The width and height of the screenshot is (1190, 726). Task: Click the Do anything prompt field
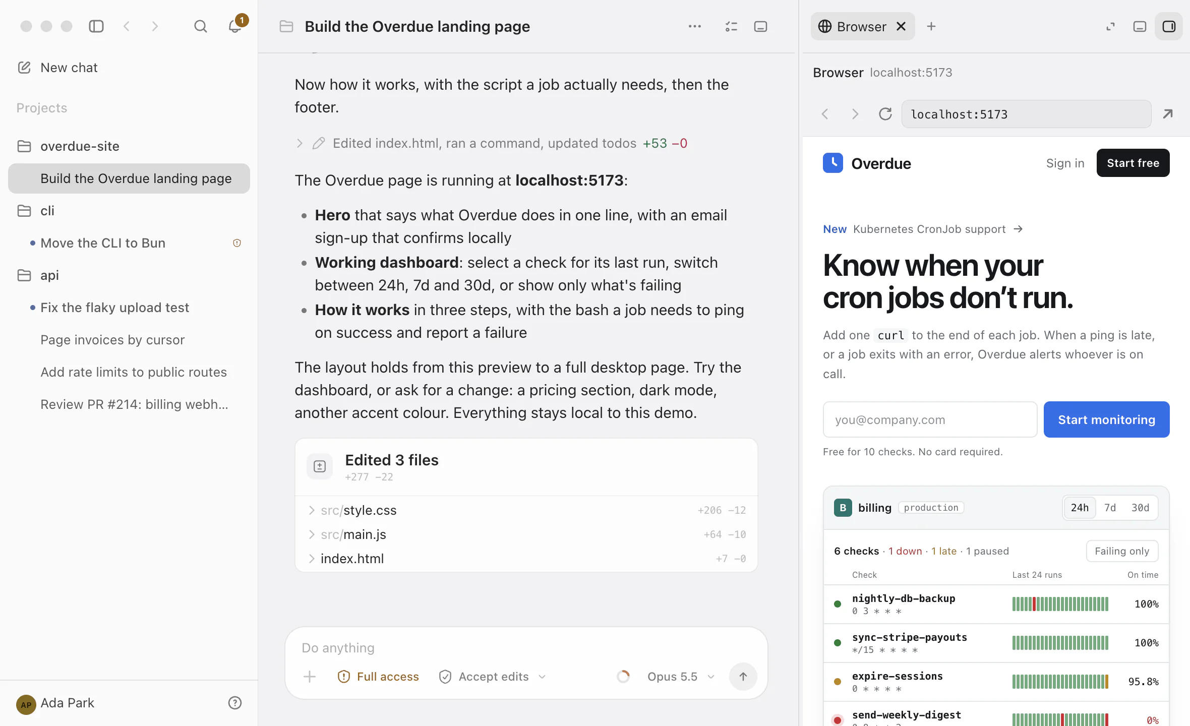pos(526,648)
